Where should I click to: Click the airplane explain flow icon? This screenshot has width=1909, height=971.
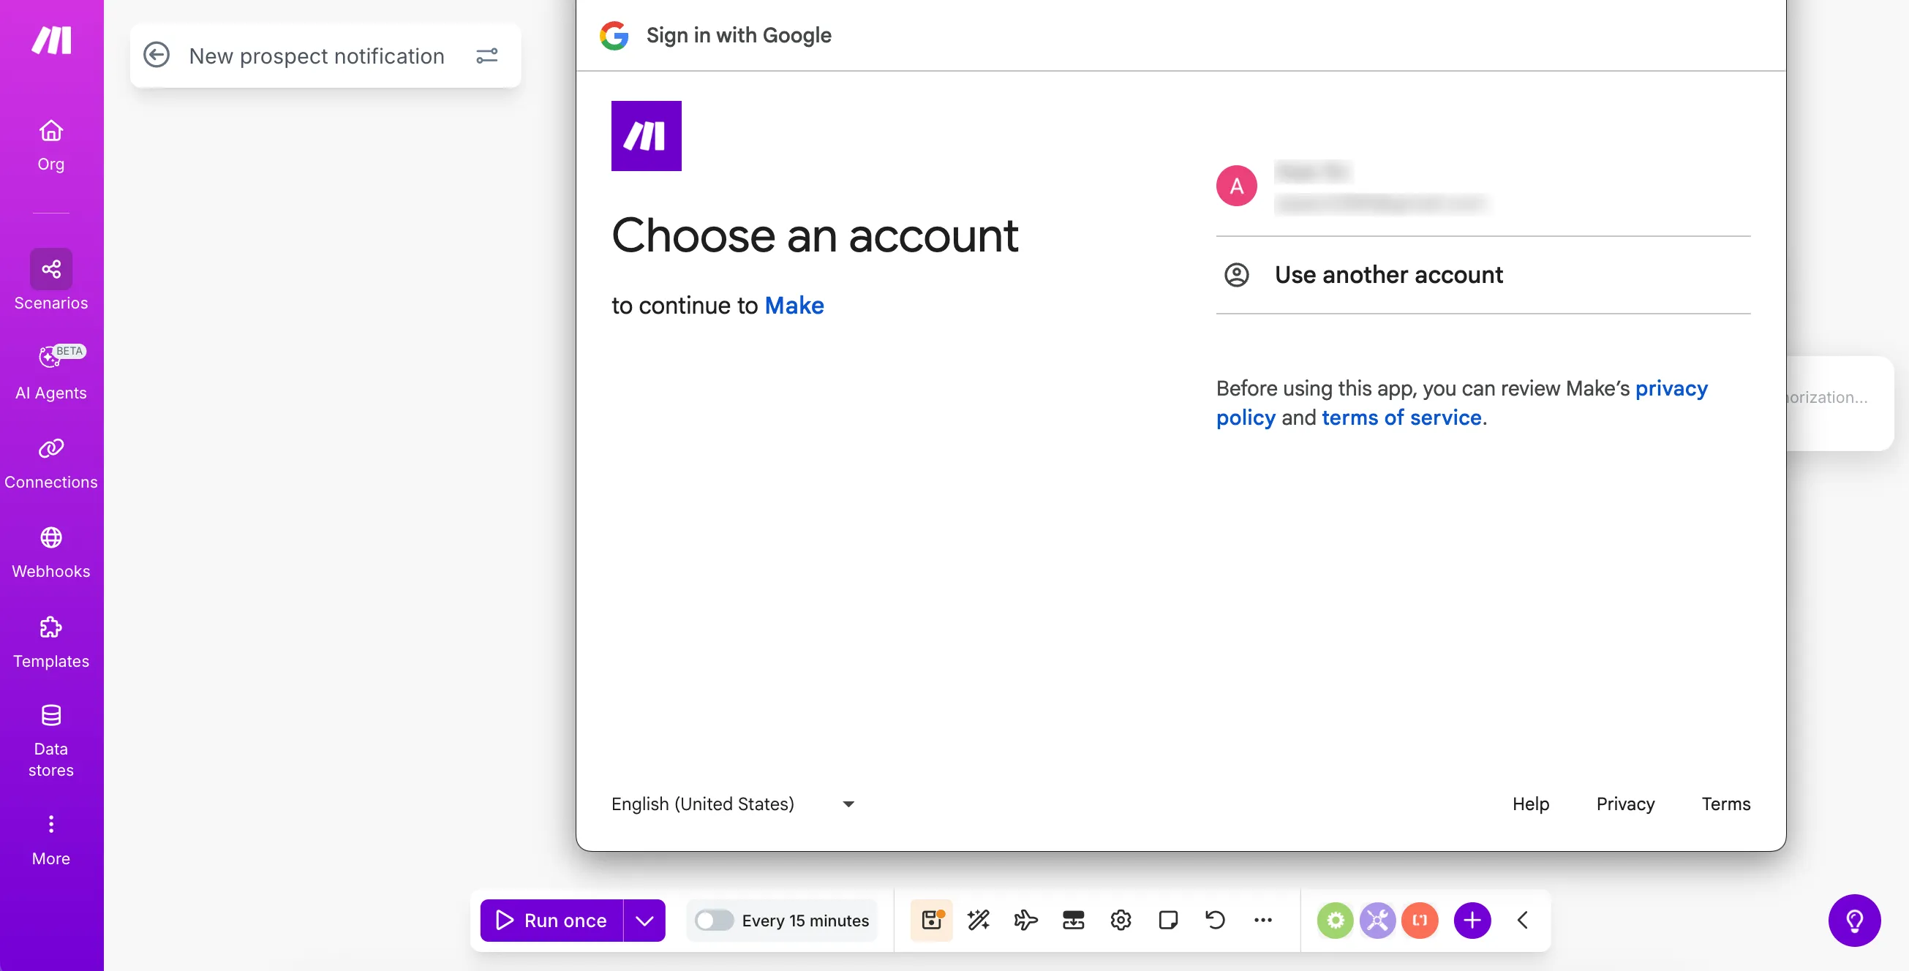click(1026, 920)
